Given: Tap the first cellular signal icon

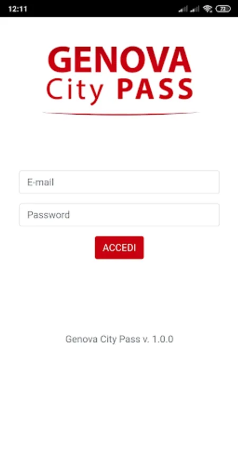Looking at the screenshot, I should tap(183, 9).
